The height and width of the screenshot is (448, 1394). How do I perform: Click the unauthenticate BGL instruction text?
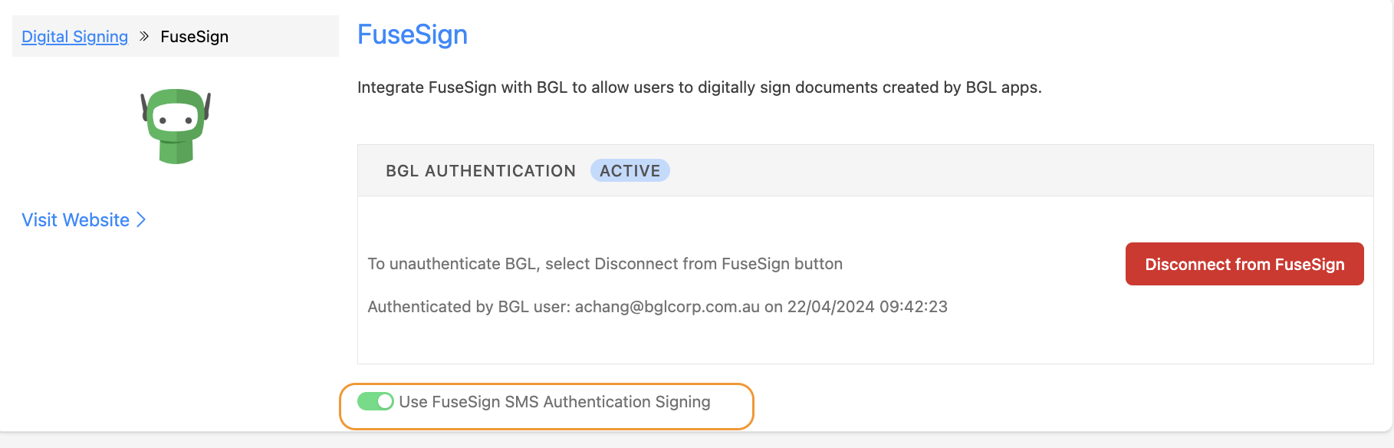pos(605,264)
